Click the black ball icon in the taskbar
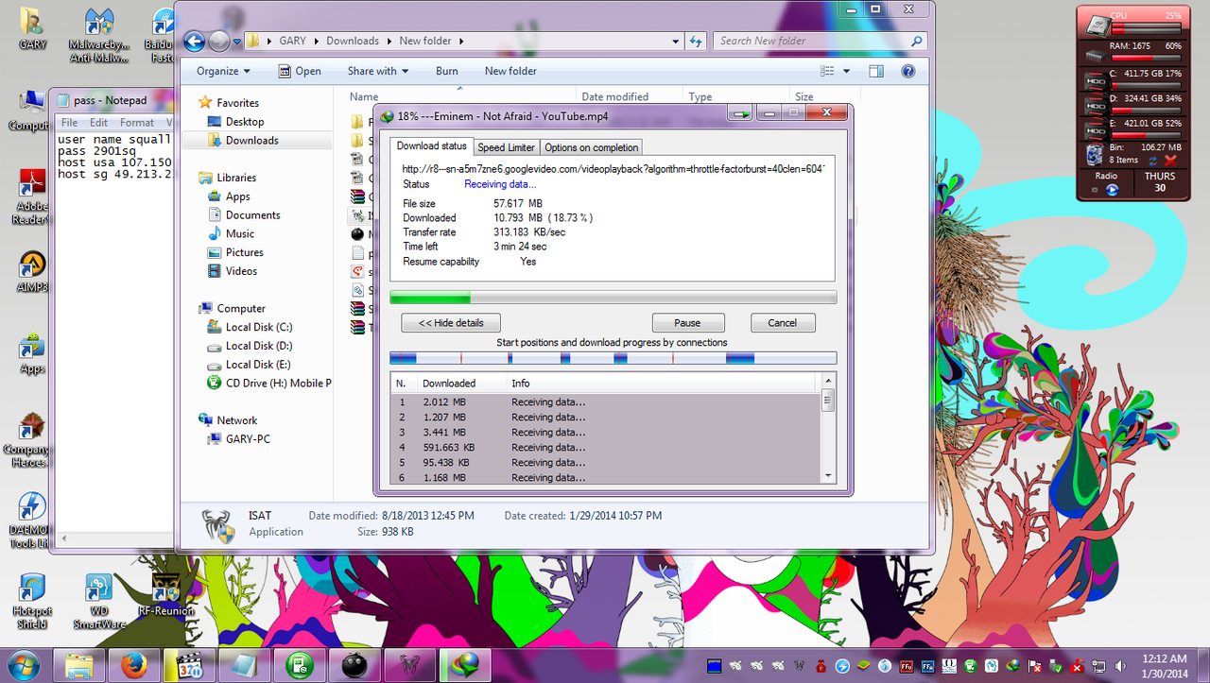 tap(354, 665)
